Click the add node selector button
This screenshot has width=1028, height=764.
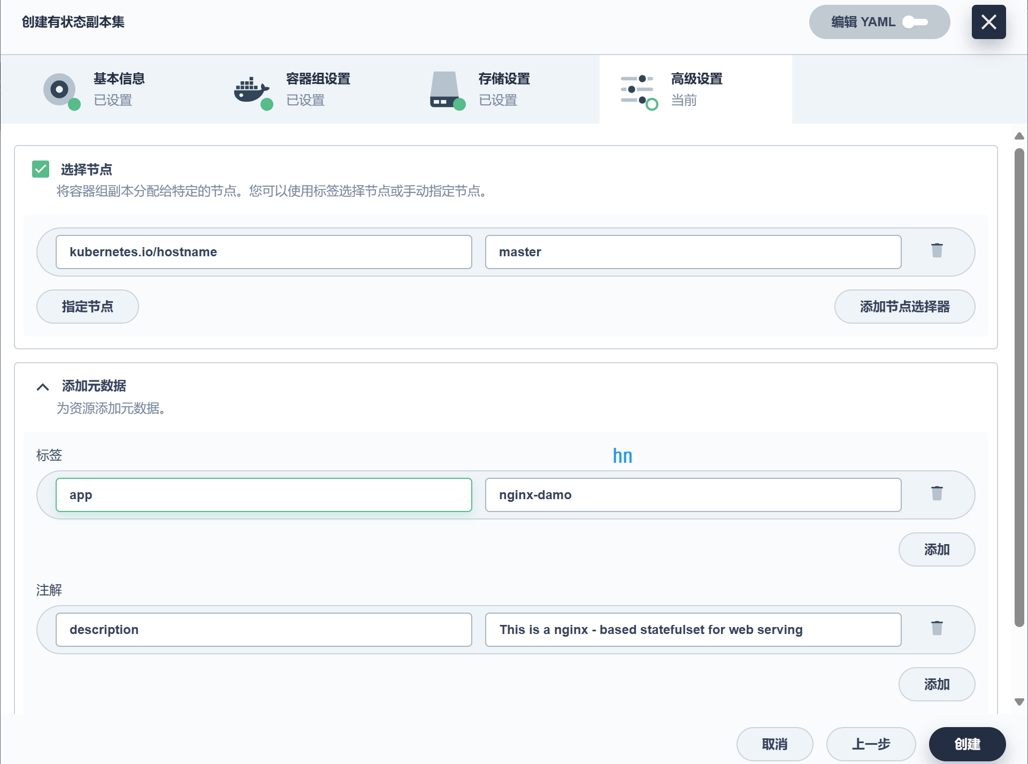pos(904,307)
